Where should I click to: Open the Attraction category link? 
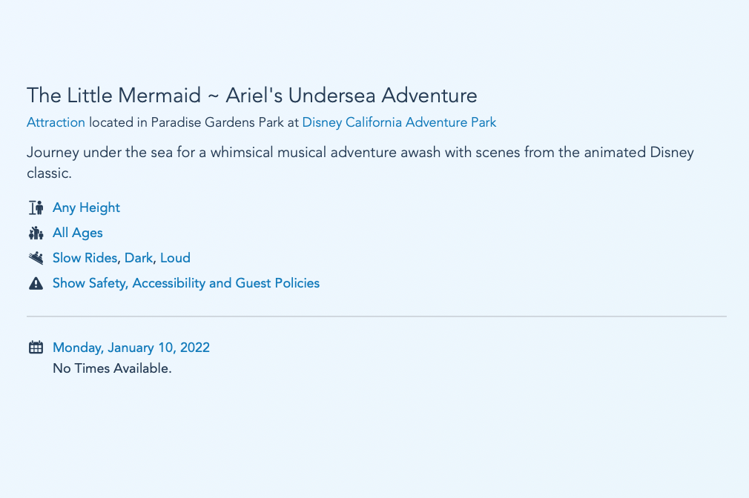click(x=56, y=122)
